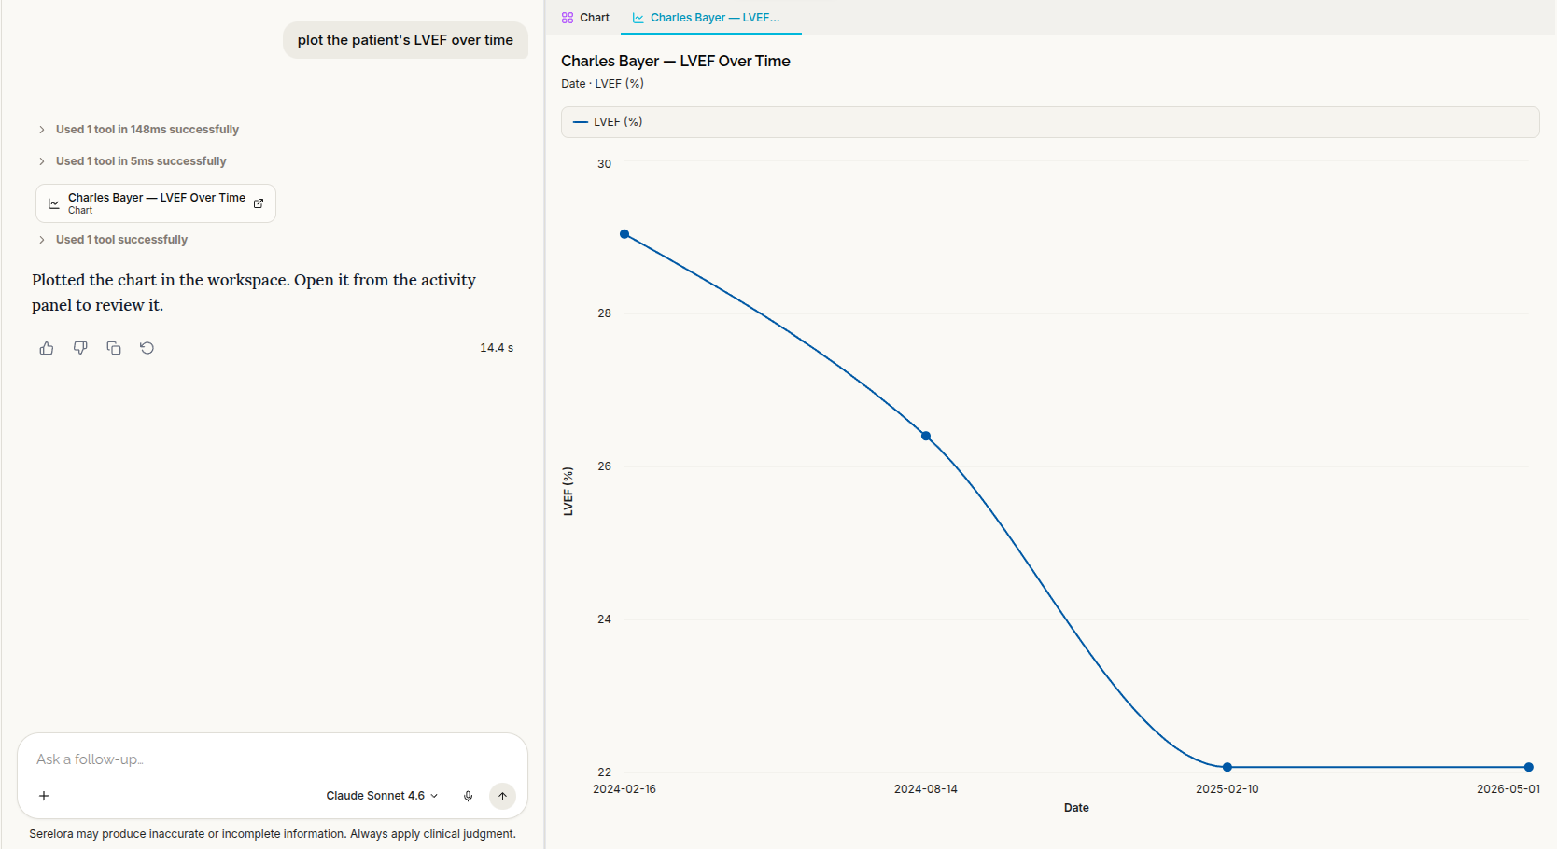Click the user message 'plot the patient's LVEF over time'
Screen dimensions: 1557x849
tap(405, 40)
